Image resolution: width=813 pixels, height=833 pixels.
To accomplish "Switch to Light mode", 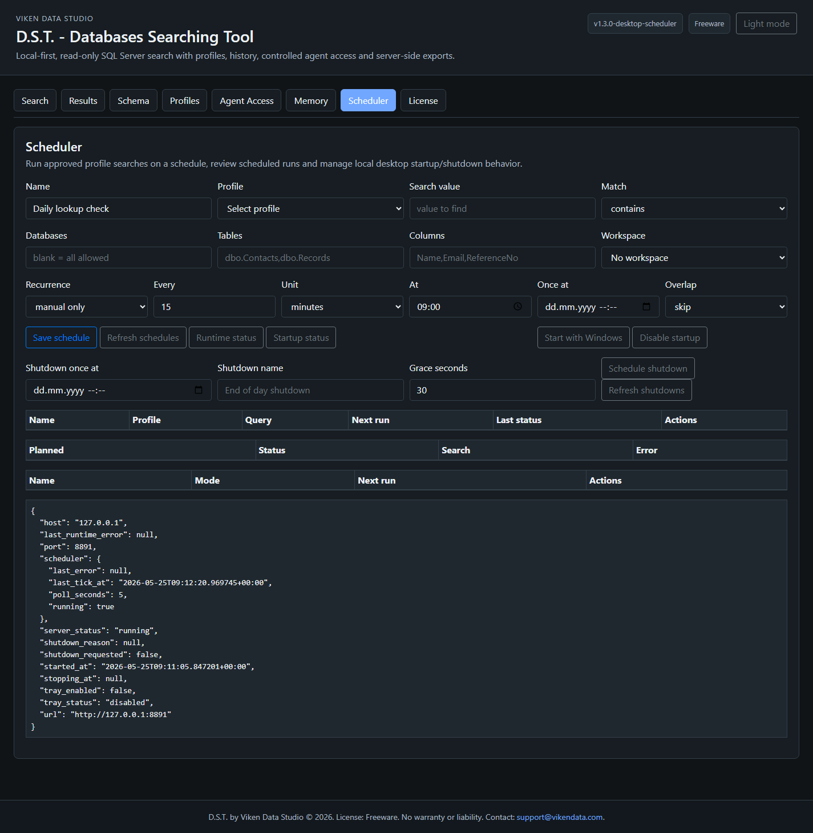I will point(766,23).
